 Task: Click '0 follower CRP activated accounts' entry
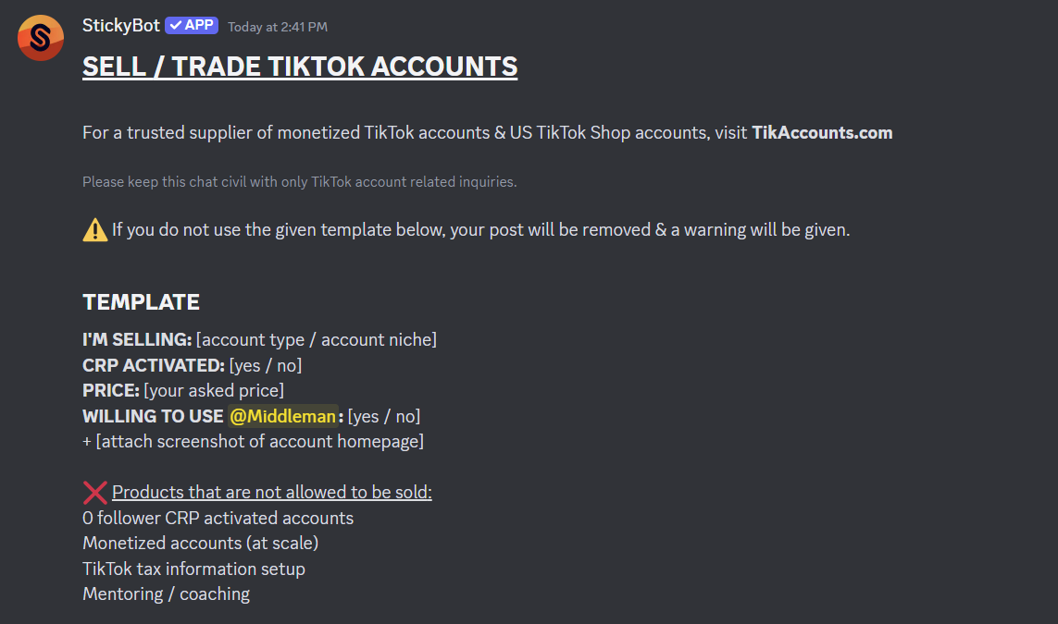click(218, 518)
